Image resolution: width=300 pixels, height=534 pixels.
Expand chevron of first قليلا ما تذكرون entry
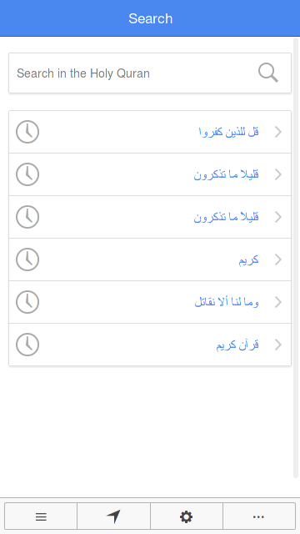click(278, 174)
